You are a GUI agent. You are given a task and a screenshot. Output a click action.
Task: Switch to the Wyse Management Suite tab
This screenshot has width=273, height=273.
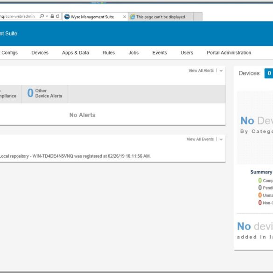(x=95, y=17)
